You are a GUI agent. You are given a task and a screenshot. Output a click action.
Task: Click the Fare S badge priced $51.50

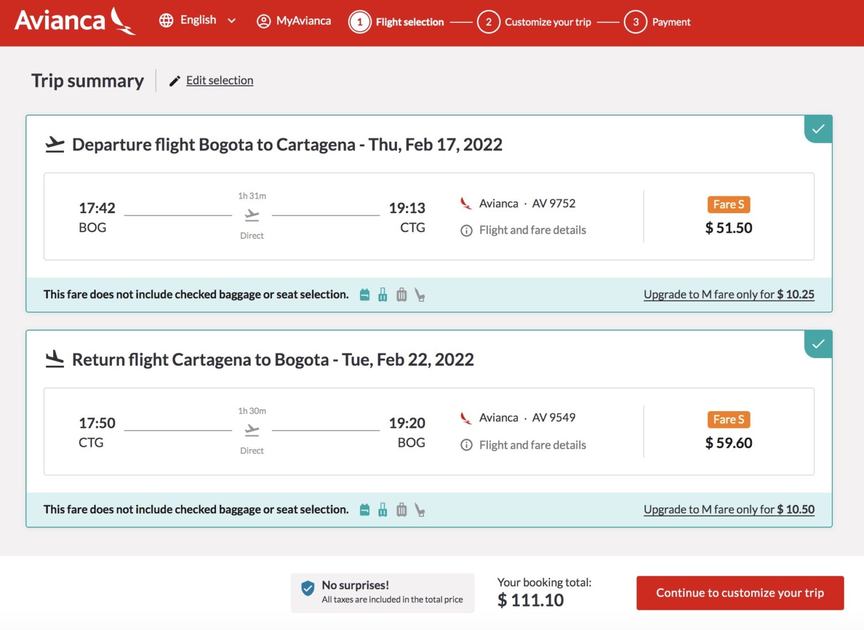coord(729,204)
